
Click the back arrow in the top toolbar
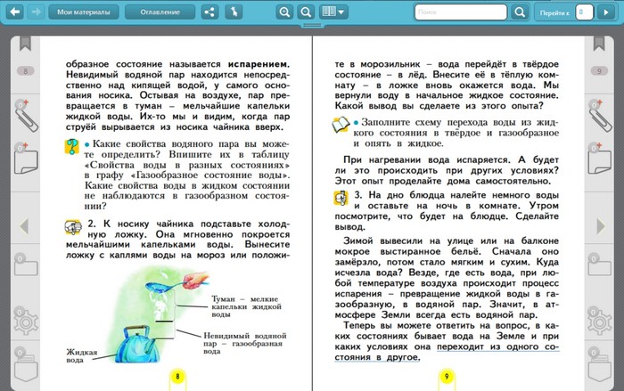coord(15,12)
